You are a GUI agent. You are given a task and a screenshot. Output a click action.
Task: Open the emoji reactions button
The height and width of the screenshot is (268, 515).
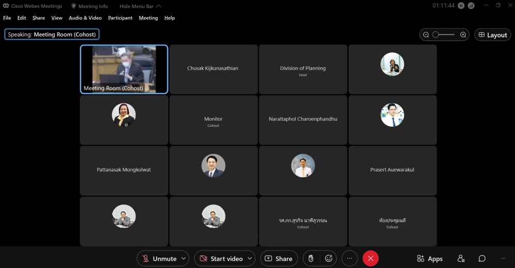coord(329,259)
